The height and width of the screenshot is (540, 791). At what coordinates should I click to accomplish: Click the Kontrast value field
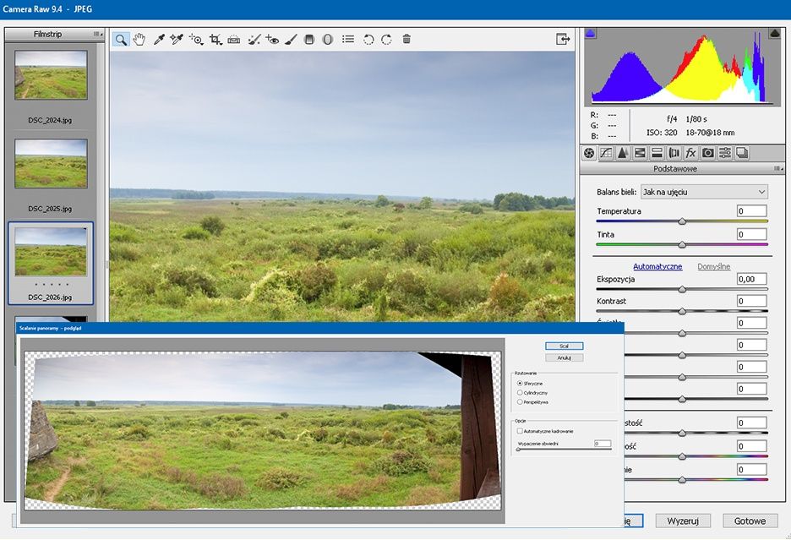click(x=751, y=301)
